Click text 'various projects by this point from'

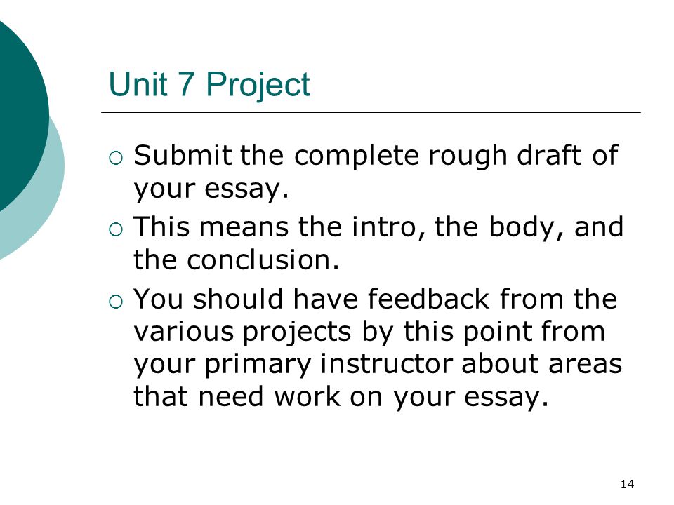(x=369, y=332)
